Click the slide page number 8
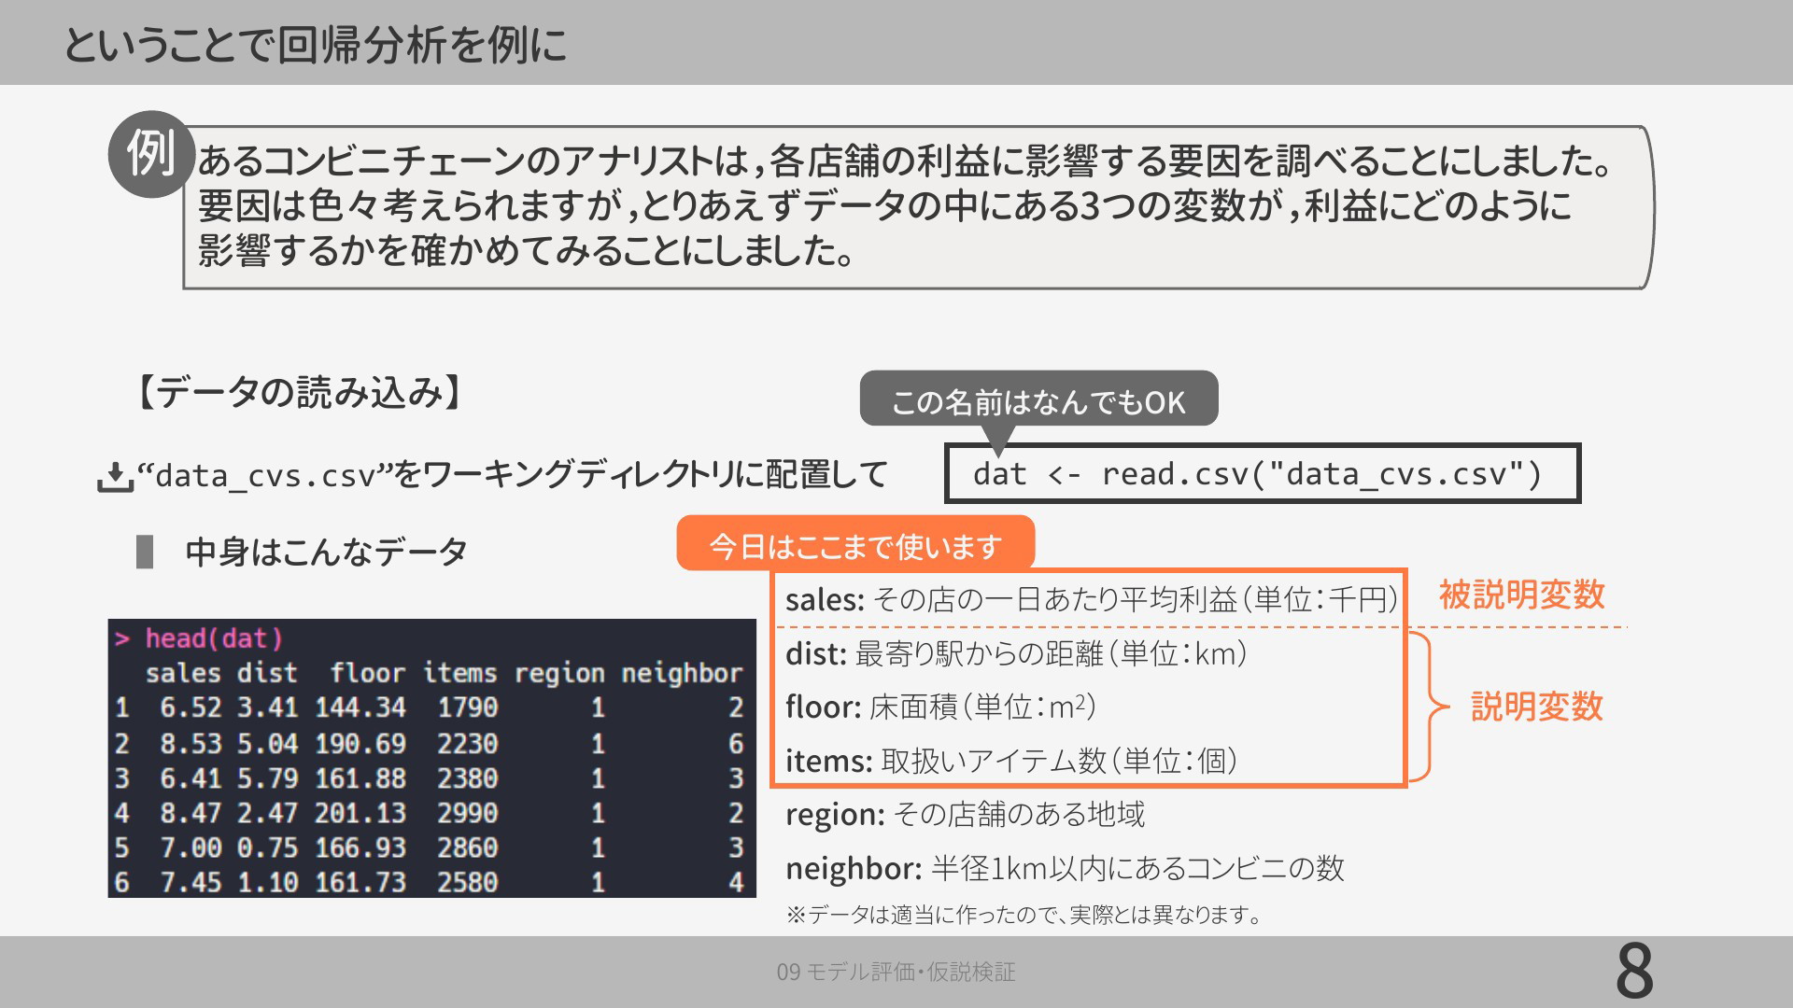Screen dimensions: 1793x1008 [1634, 972]
